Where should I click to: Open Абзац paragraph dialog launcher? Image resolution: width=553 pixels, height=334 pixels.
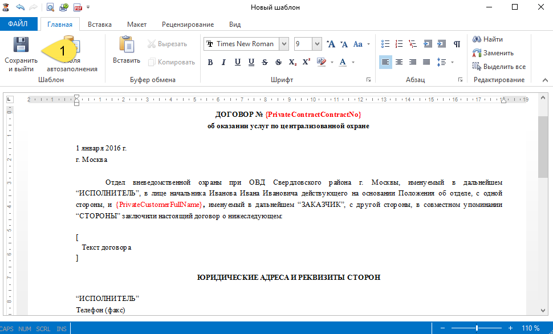coord(460,80)
